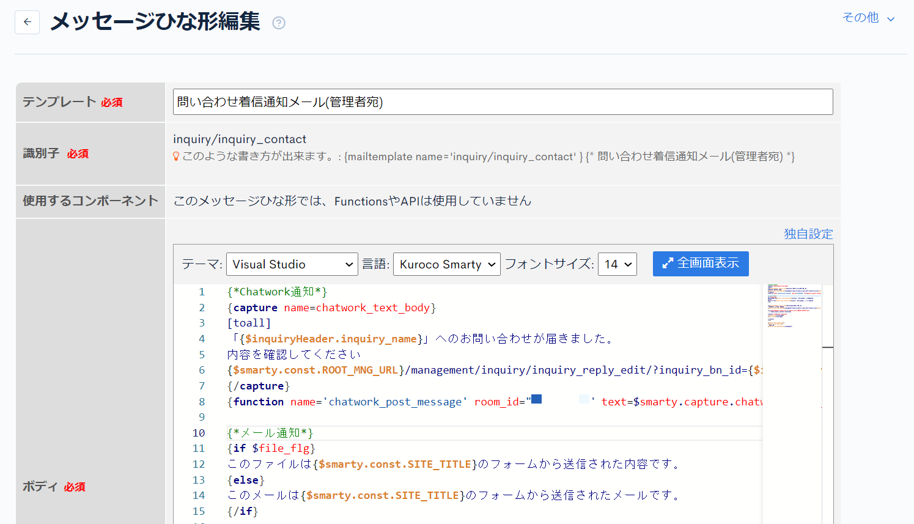
Task: Click the フォントサイズ: label
Action: (x=549, y=264)
